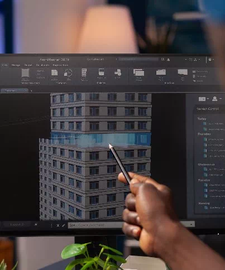
Task: Open the title bar dropdown left of the search box
Action: click(117, 59)
